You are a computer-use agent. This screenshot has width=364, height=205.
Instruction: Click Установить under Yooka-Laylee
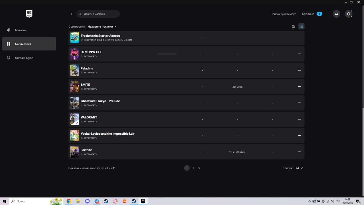[89, 138]
